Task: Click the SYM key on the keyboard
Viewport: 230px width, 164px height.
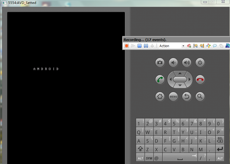Action: (149, 157)
